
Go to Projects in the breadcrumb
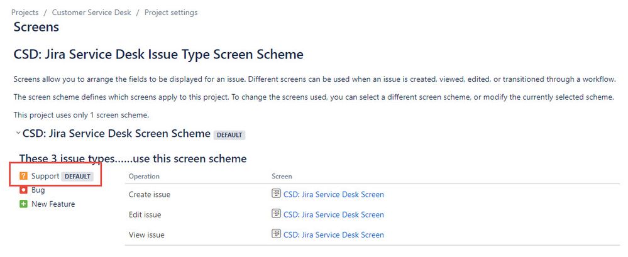click(x=25, y=13)
